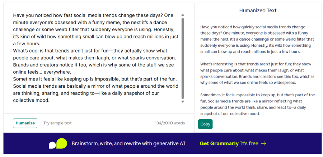Screen dimensions: 323x157
Task: Click the input text scrollbar thumb
Action: [182, 57]
